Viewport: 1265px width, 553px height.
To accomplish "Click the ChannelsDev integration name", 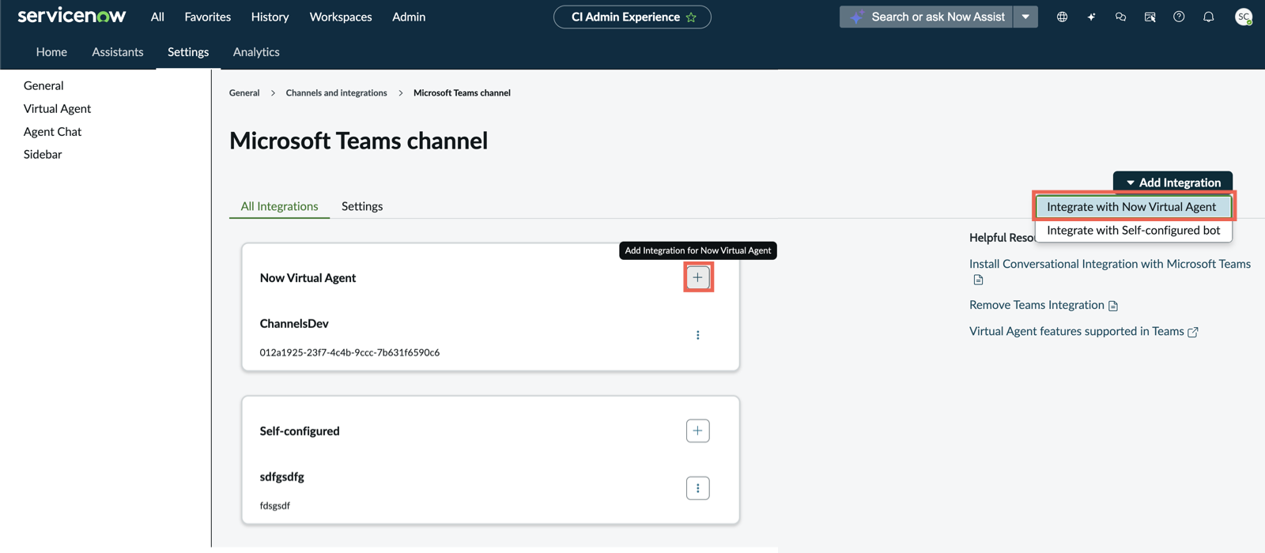I will (x=294, y=323).
